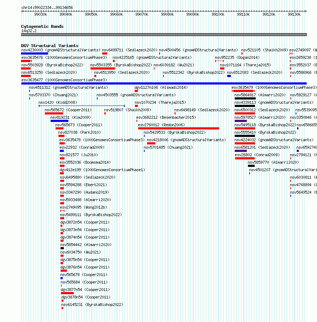This screenshot has height=322, width=317.
Task: Open the nsv1420 (Kidd2008) variant
Action: (58, 102)
